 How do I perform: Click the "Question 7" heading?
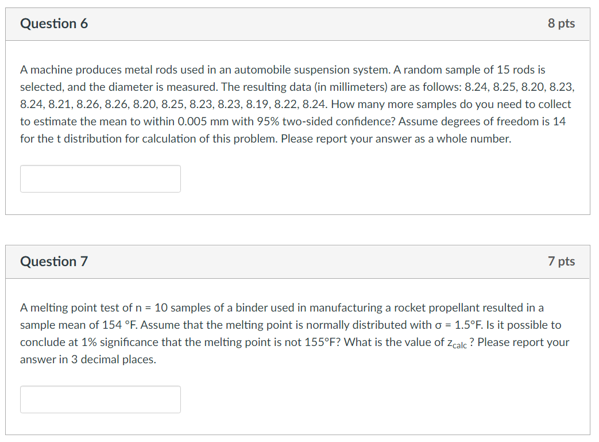click(54, 262)
